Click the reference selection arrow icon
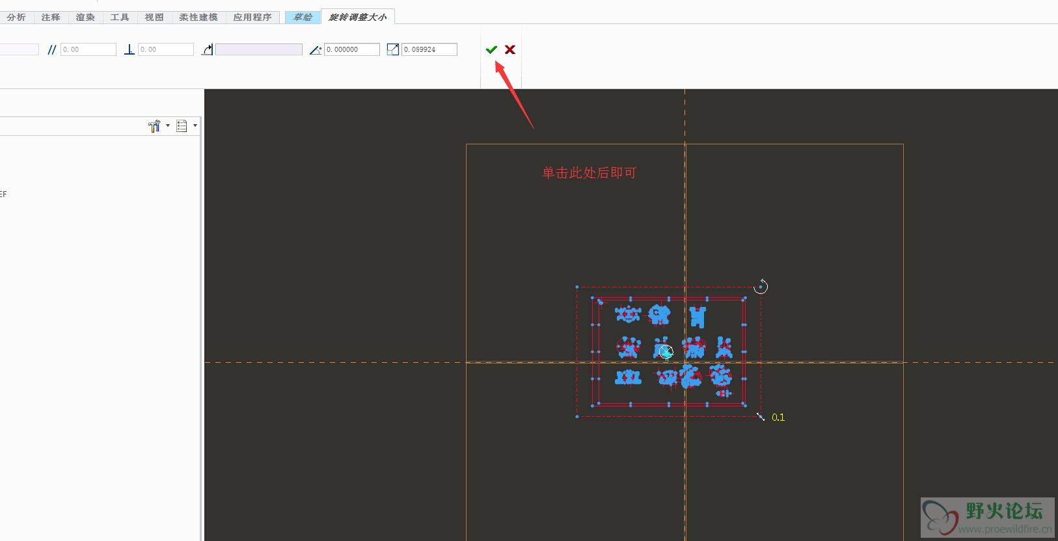The image size is (1058, 541). coord(207,49)
